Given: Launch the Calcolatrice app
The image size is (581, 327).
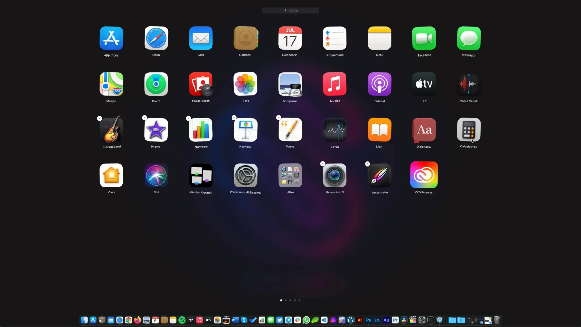Looking at the screenshot, I should pos(469,130).
